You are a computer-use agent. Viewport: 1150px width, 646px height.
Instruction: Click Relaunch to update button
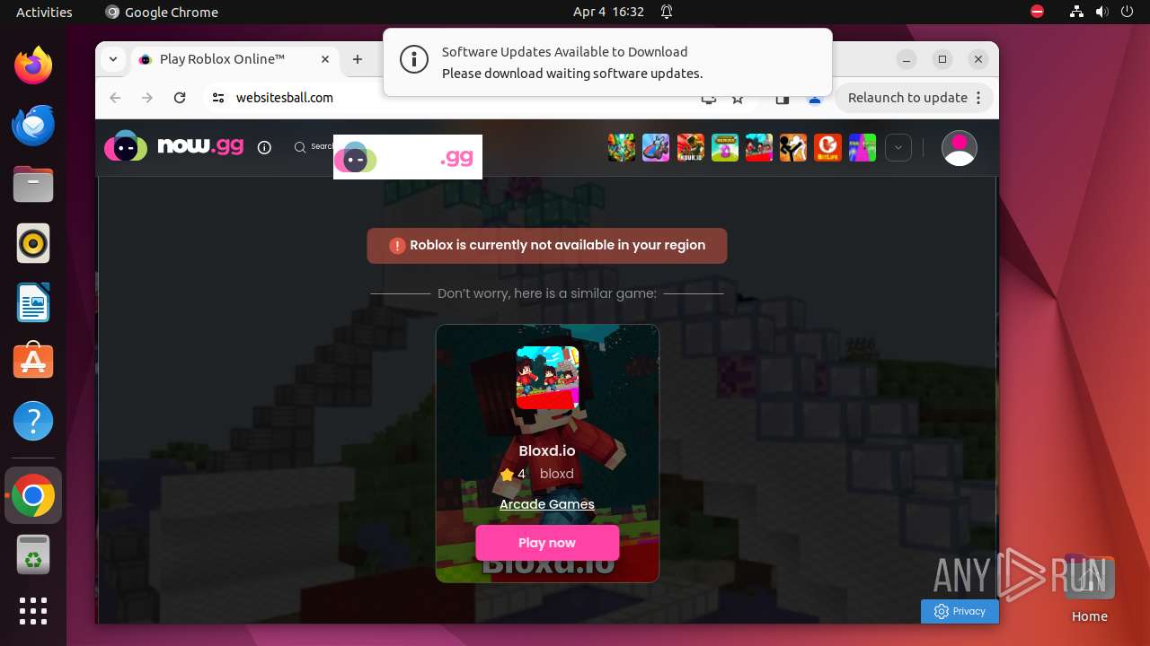(907, 98)
